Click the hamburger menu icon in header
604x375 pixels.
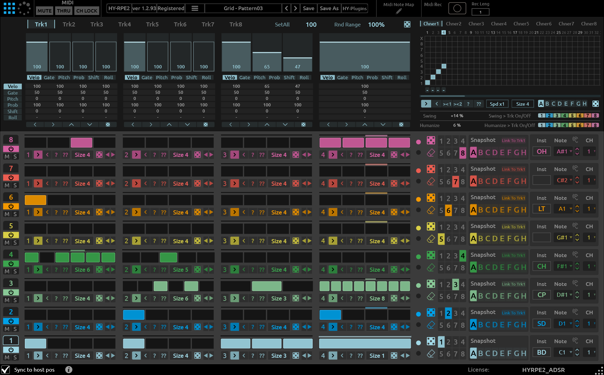[195, 8]
